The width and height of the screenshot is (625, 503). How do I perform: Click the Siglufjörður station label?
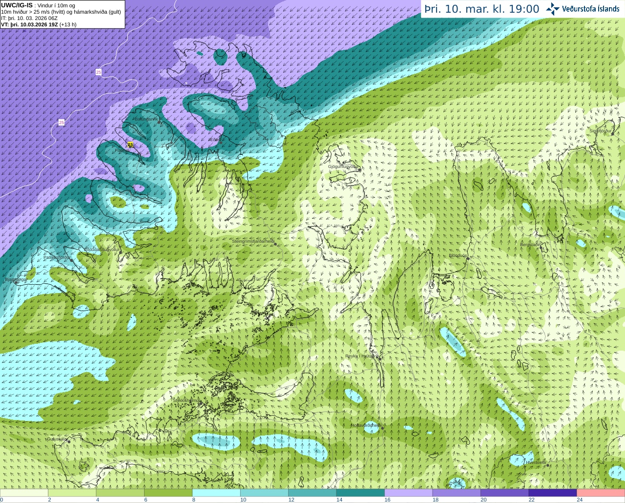coord(601,131)
